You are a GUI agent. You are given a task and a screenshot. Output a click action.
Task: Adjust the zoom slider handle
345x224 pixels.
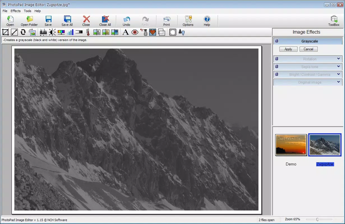[317, 220]
